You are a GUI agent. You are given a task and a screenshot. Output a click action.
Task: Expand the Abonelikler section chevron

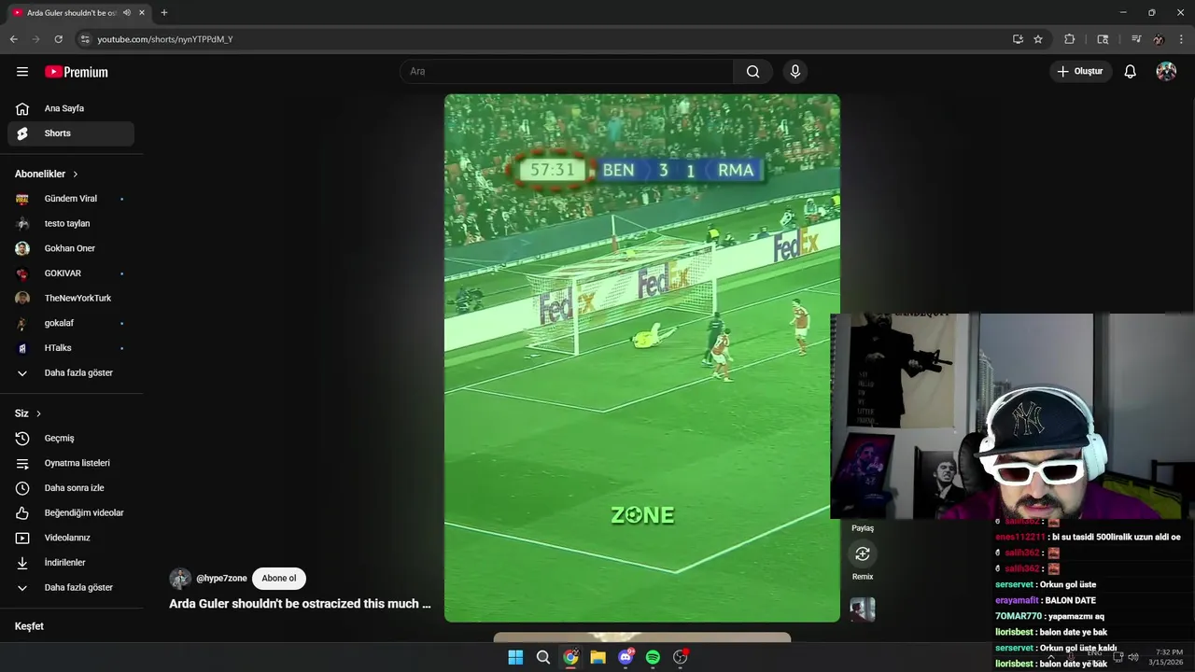(76, 175)
